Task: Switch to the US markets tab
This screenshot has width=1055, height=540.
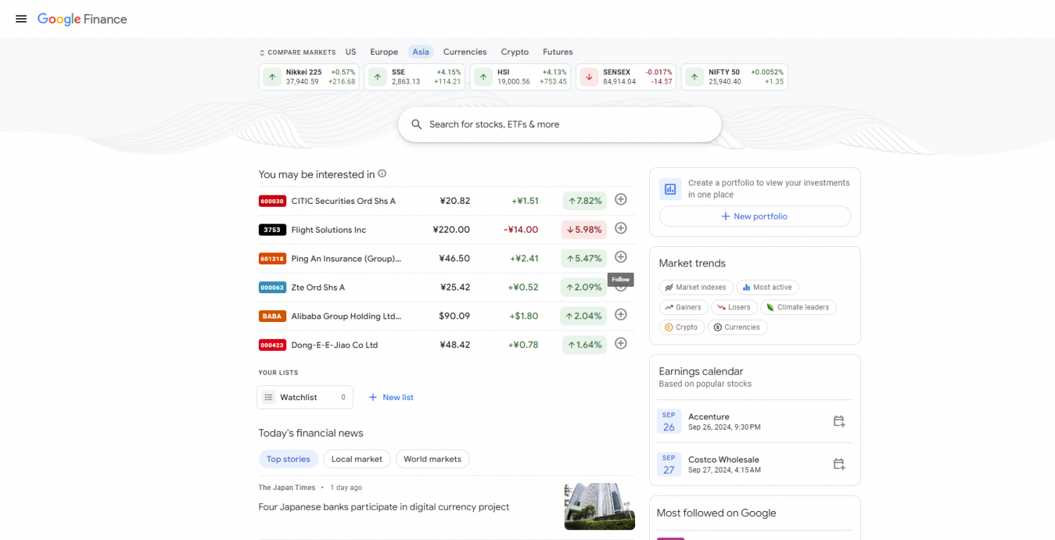Action: click(351, 52)
